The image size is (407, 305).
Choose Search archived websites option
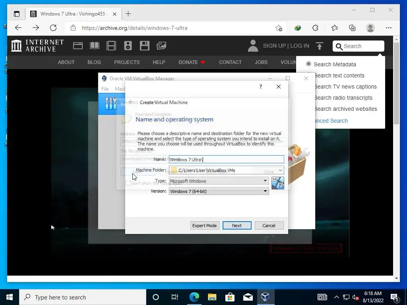tap(345, 109)
